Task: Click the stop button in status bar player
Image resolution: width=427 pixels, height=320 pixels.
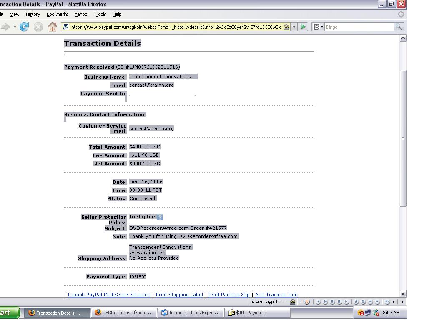Action: (339, 302)
